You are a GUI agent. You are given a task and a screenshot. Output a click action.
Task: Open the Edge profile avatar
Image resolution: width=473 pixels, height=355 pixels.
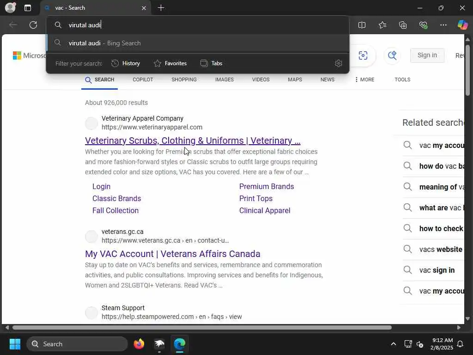point(10,7)
